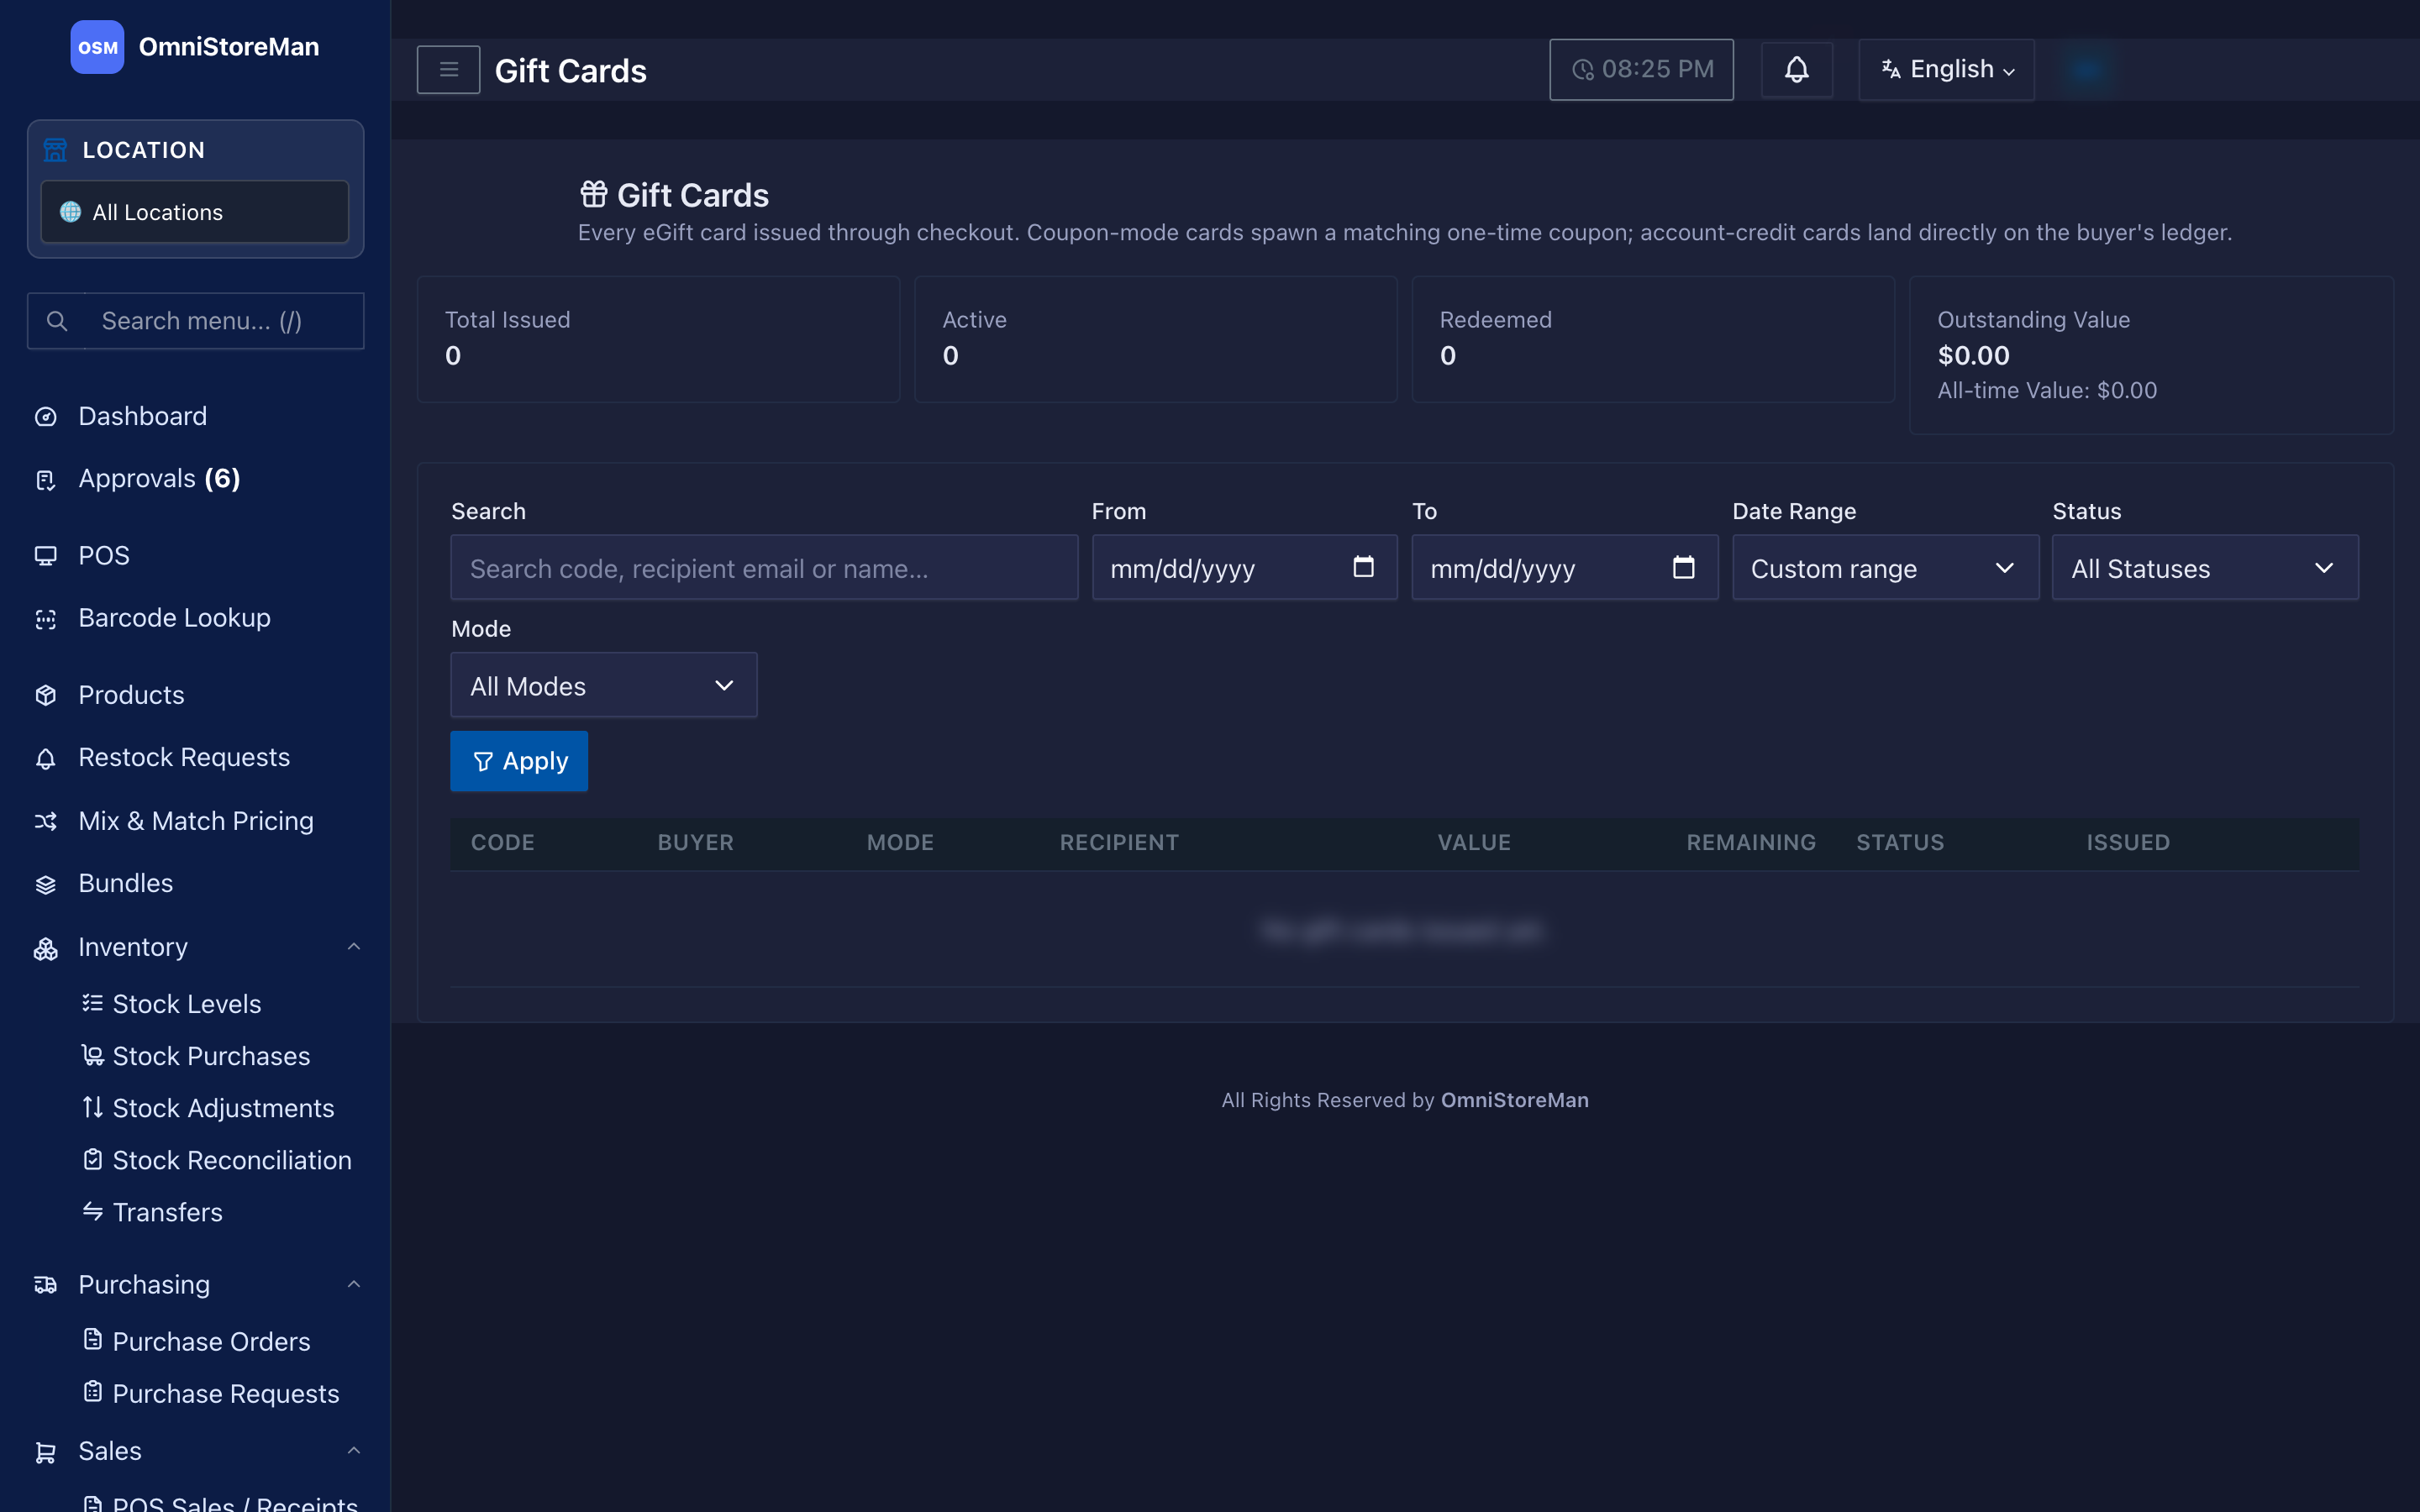Click the Outstanding Value $0.00 amount
This screenshot has width=2420, height=1512.
click(1973, 356)
